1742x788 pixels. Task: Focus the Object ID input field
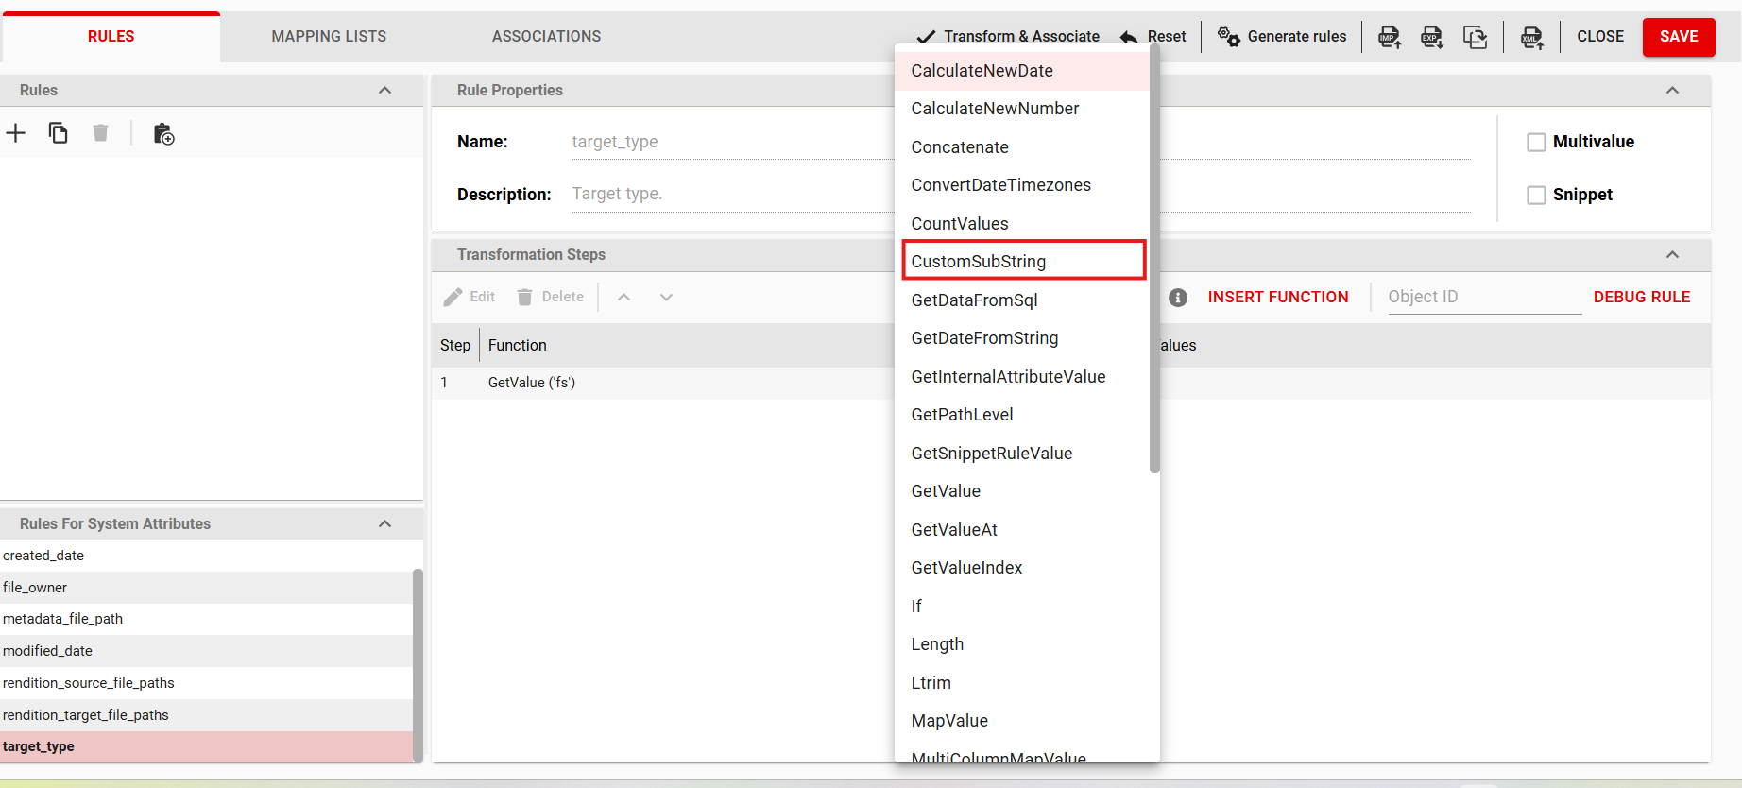[1484, 298]
